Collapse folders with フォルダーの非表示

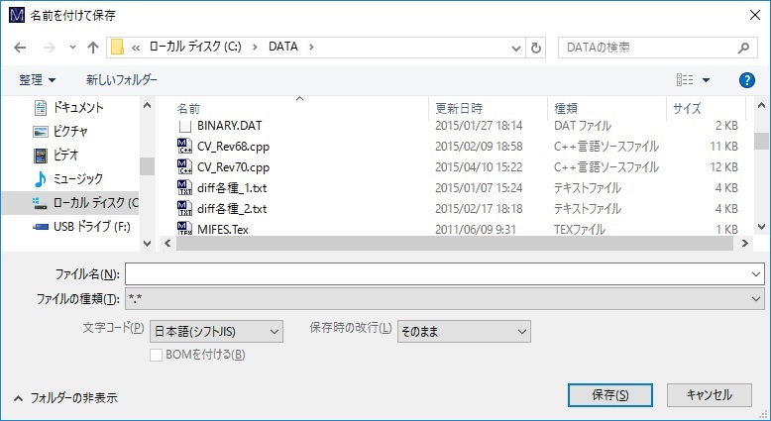[x=65, y=397]
